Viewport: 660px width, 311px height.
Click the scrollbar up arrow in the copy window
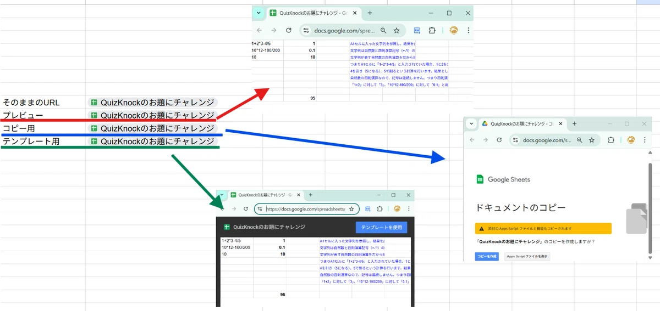(650, 152)
